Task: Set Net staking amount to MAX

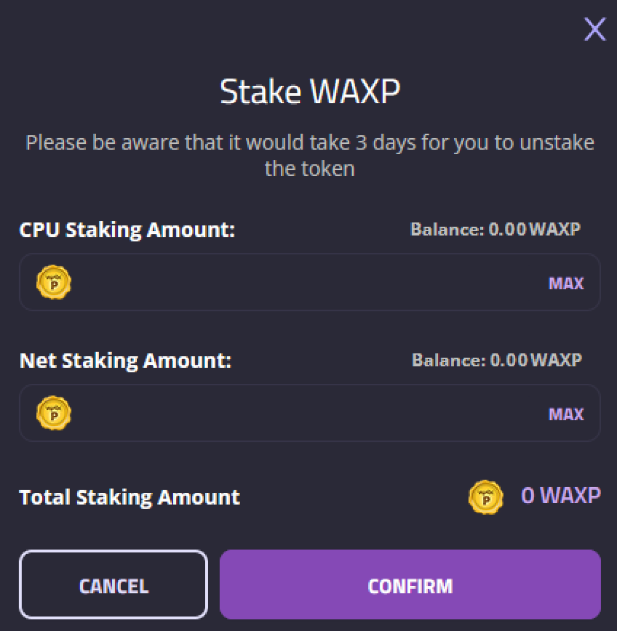Action: [566, 414]
